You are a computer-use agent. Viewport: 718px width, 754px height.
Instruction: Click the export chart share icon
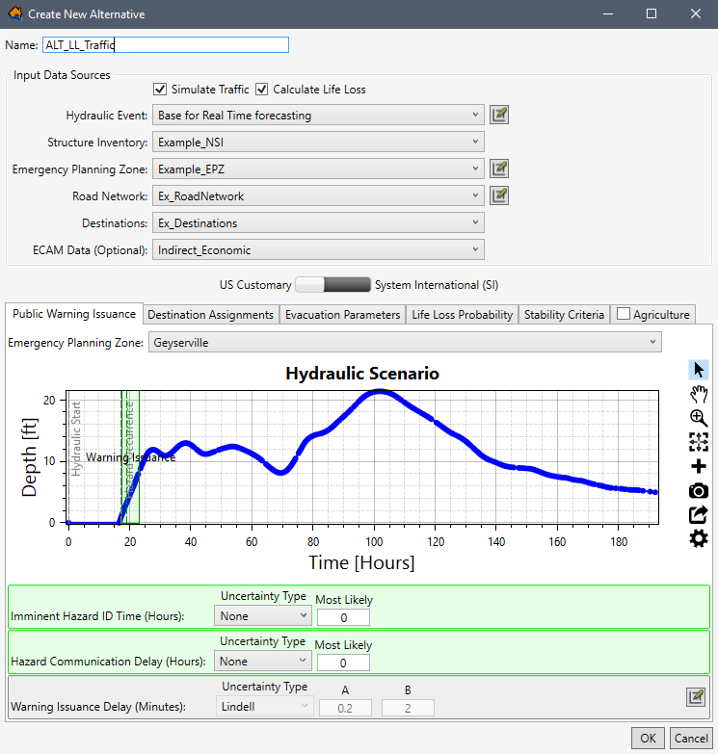(x=699, y=515)
